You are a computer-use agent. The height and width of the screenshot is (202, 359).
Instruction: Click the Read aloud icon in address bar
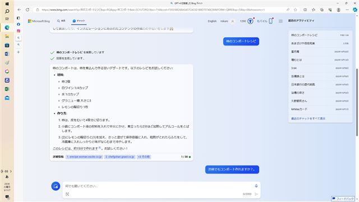(x=288, y=10)
